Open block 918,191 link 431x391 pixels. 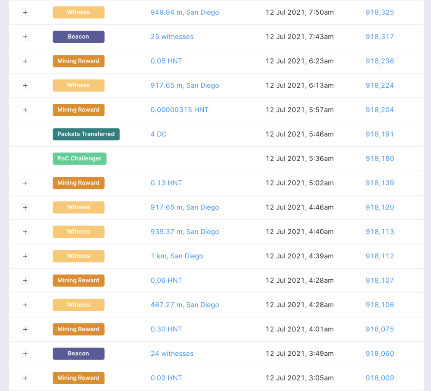pos(380,134)
